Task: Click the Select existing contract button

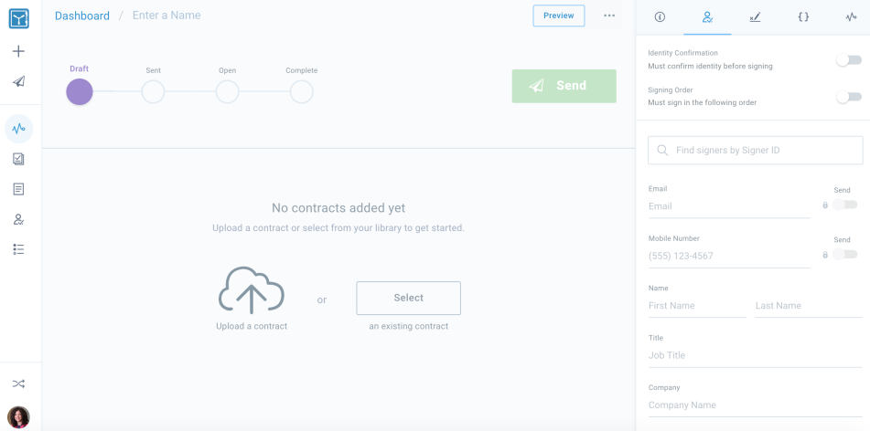Action: point(408,298)
